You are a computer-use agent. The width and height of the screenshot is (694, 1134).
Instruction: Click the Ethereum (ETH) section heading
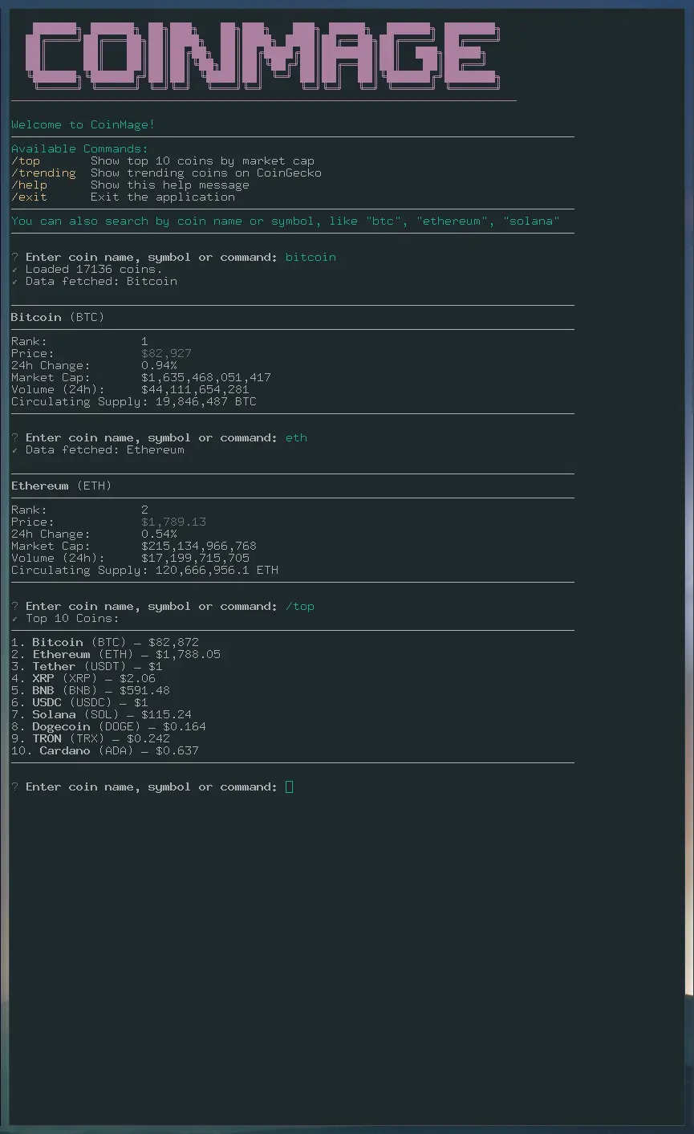(61, 486)
